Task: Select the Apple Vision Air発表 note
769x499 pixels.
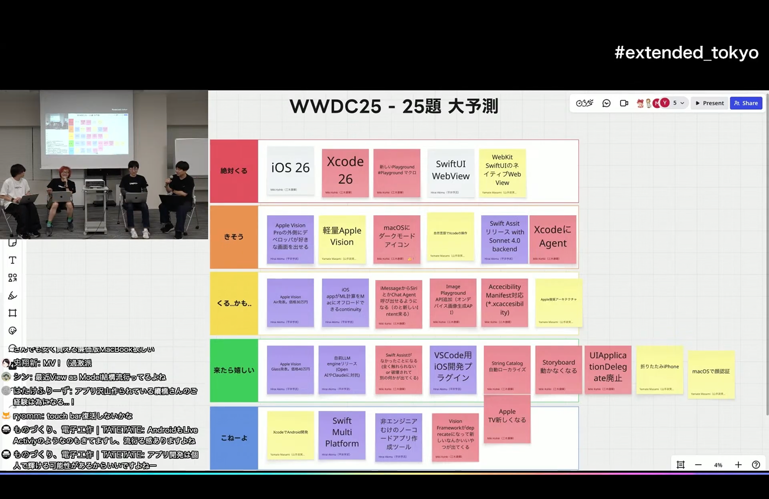Action: [x=290, y=303]
